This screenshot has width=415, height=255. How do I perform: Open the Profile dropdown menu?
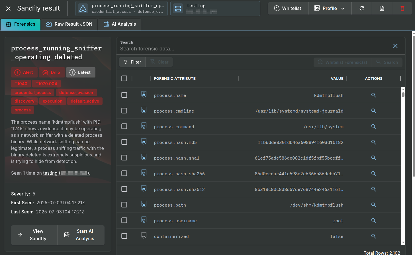330,9
